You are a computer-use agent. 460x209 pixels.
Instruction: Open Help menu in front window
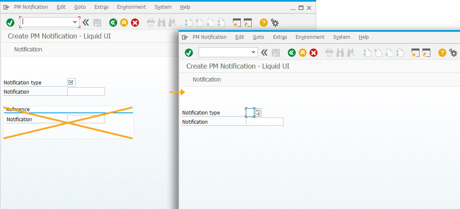pyautogui.click(x=364, y=37)
